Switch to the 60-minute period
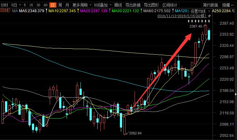 [45, 5]
